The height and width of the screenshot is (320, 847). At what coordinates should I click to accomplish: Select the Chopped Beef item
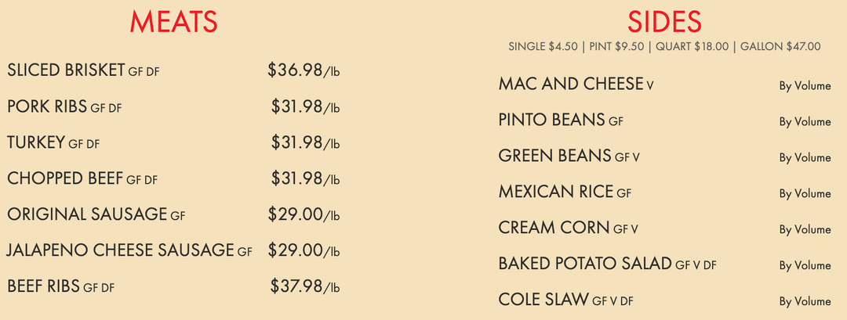pos(65,178)
